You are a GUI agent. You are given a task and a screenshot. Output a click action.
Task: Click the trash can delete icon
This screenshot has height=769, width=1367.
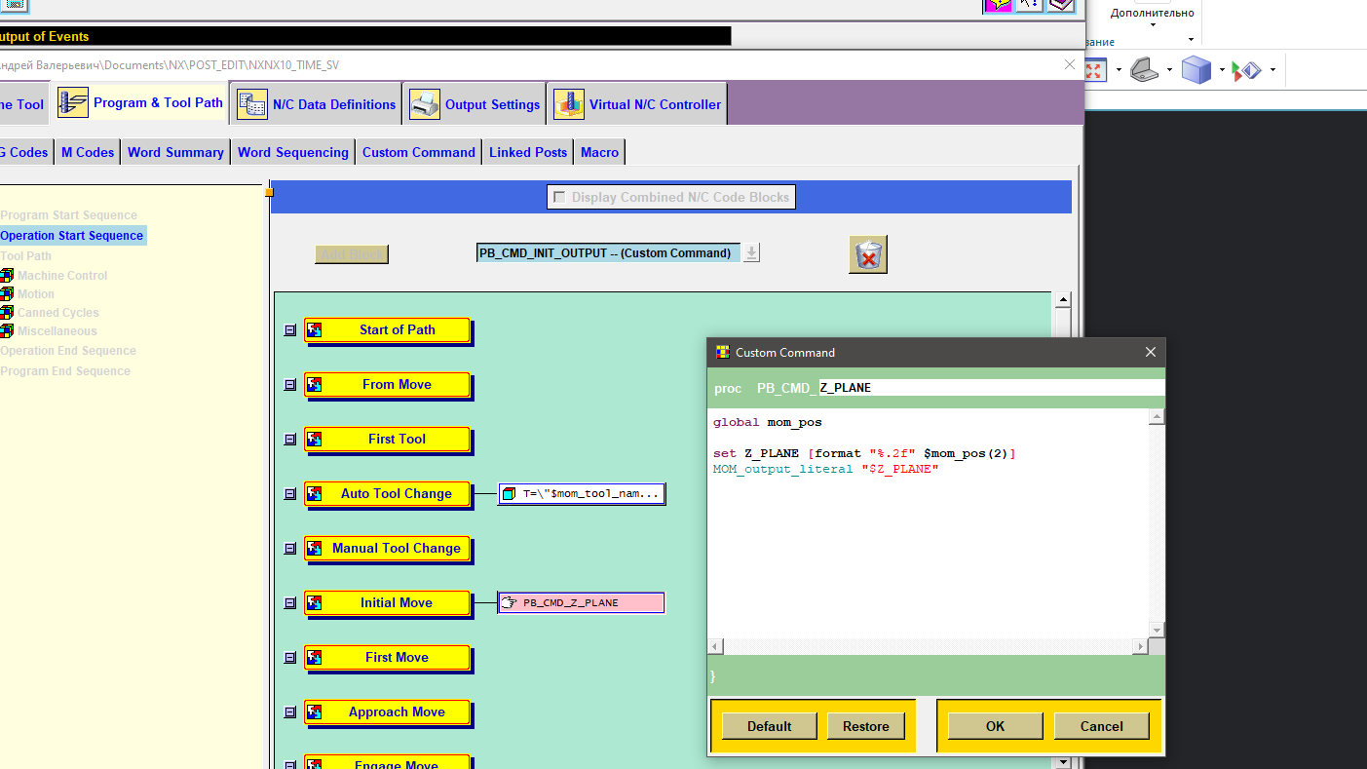(x=868, y=254)
